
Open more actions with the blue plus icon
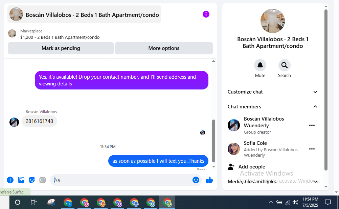point(10,180)
